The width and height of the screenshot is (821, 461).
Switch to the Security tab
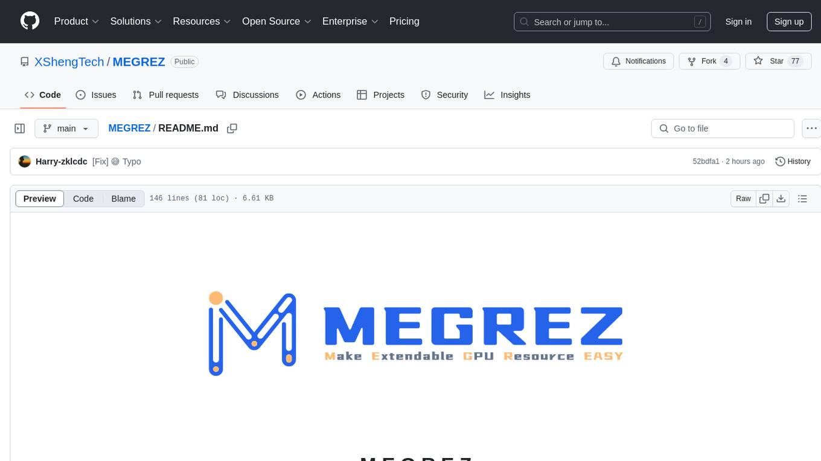444,95
